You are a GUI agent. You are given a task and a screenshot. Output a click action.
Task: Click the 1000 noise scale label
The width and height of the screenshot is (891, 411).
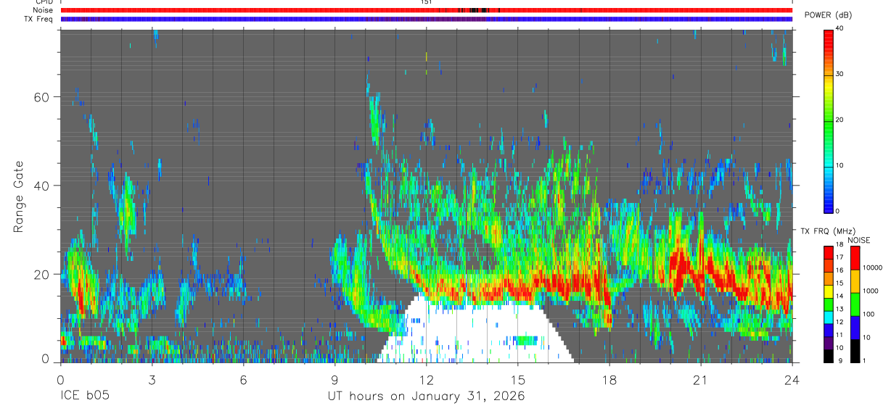point(869,291)
